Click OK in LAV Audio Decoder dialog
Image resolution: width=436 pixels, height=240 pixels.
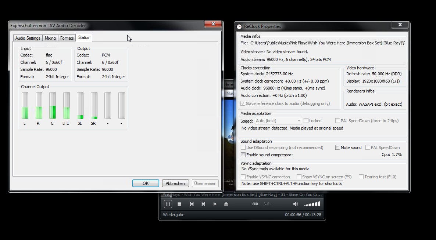pos(146,183)
